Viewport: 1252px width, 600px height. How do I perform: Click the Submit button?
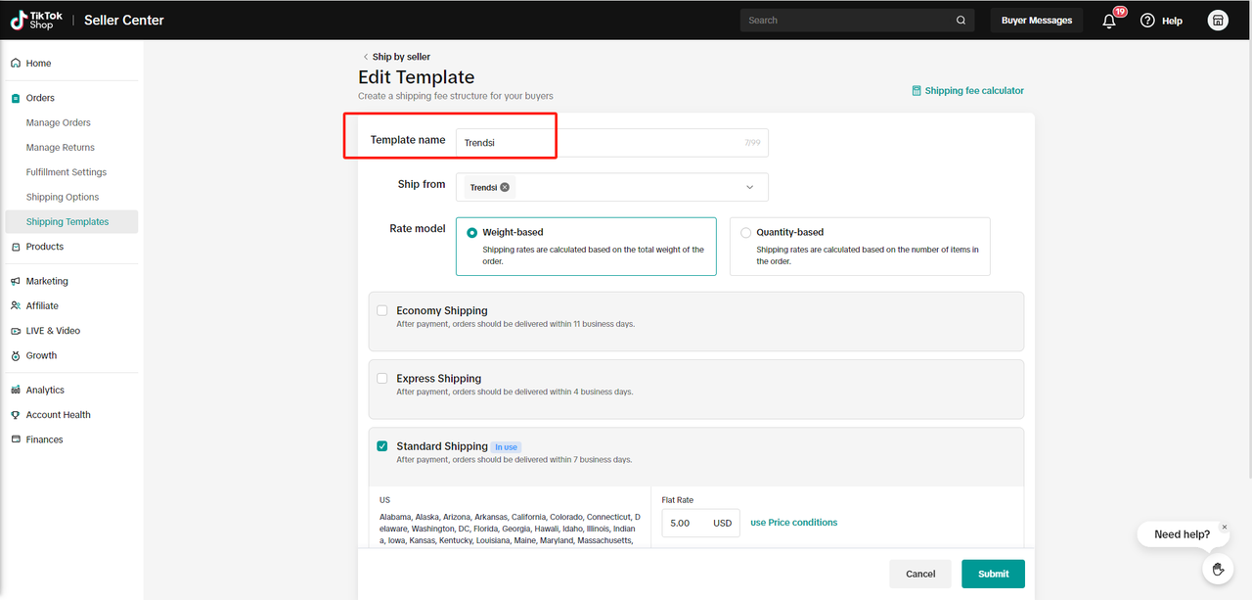(x=993, y=574)
